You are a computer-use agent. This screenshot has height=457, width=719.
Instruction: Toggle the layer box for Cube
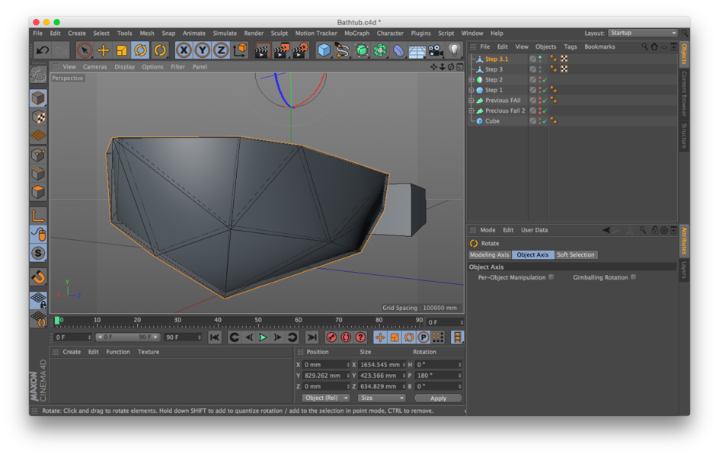click(x=533, y=121)
